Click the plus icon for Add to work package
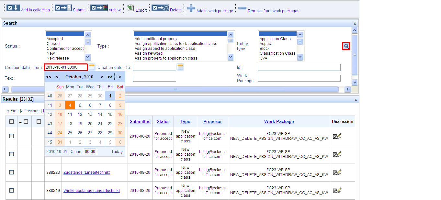 (191, 8)
